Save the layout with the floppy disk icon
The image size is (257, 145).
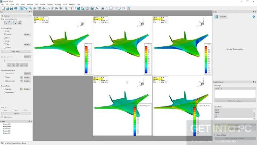[11, 8]
